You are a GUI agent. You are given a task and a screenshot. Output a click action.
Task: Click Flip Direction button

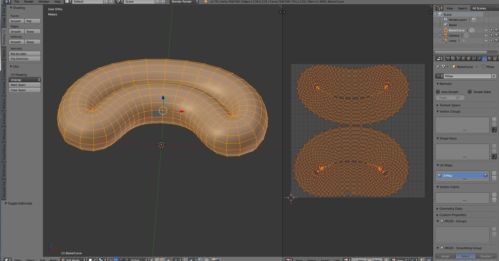coord(25,59)
